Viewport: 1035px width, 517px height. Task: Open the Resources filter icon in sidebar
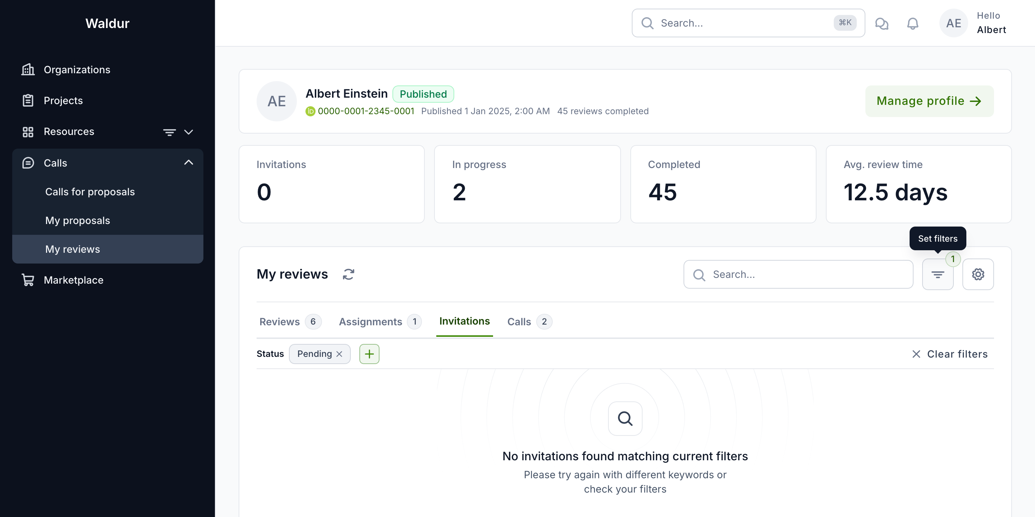169,132
